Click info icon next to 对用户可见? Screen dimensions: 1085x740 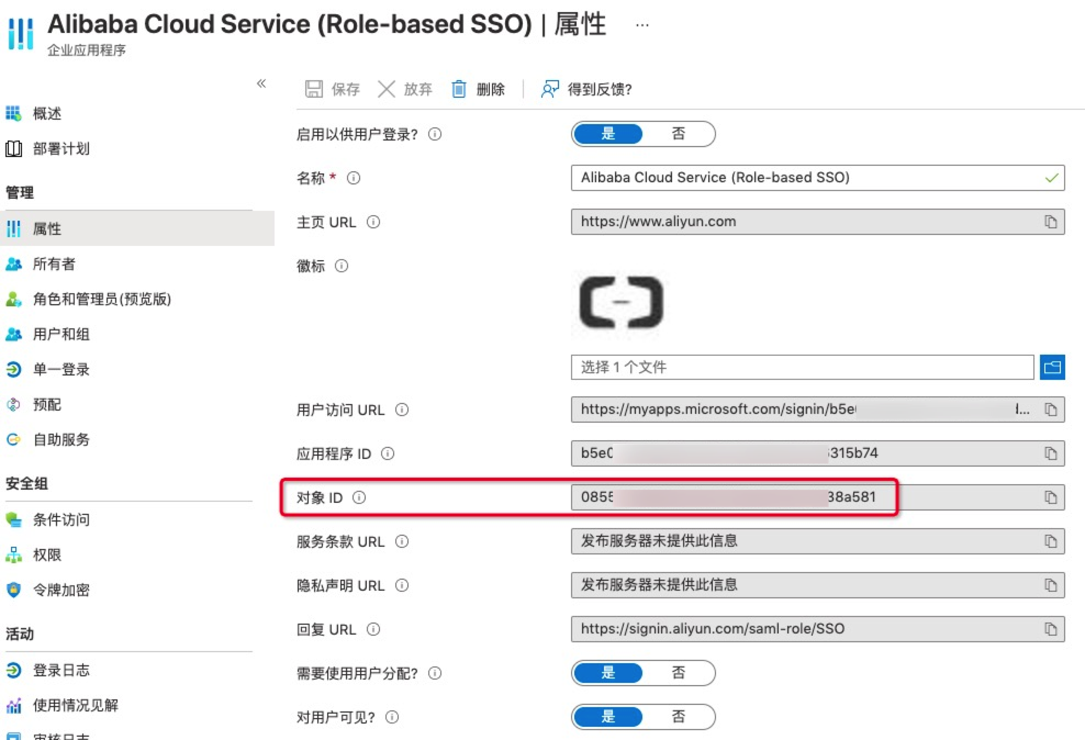pyautogui.click(x=392, y=717)
